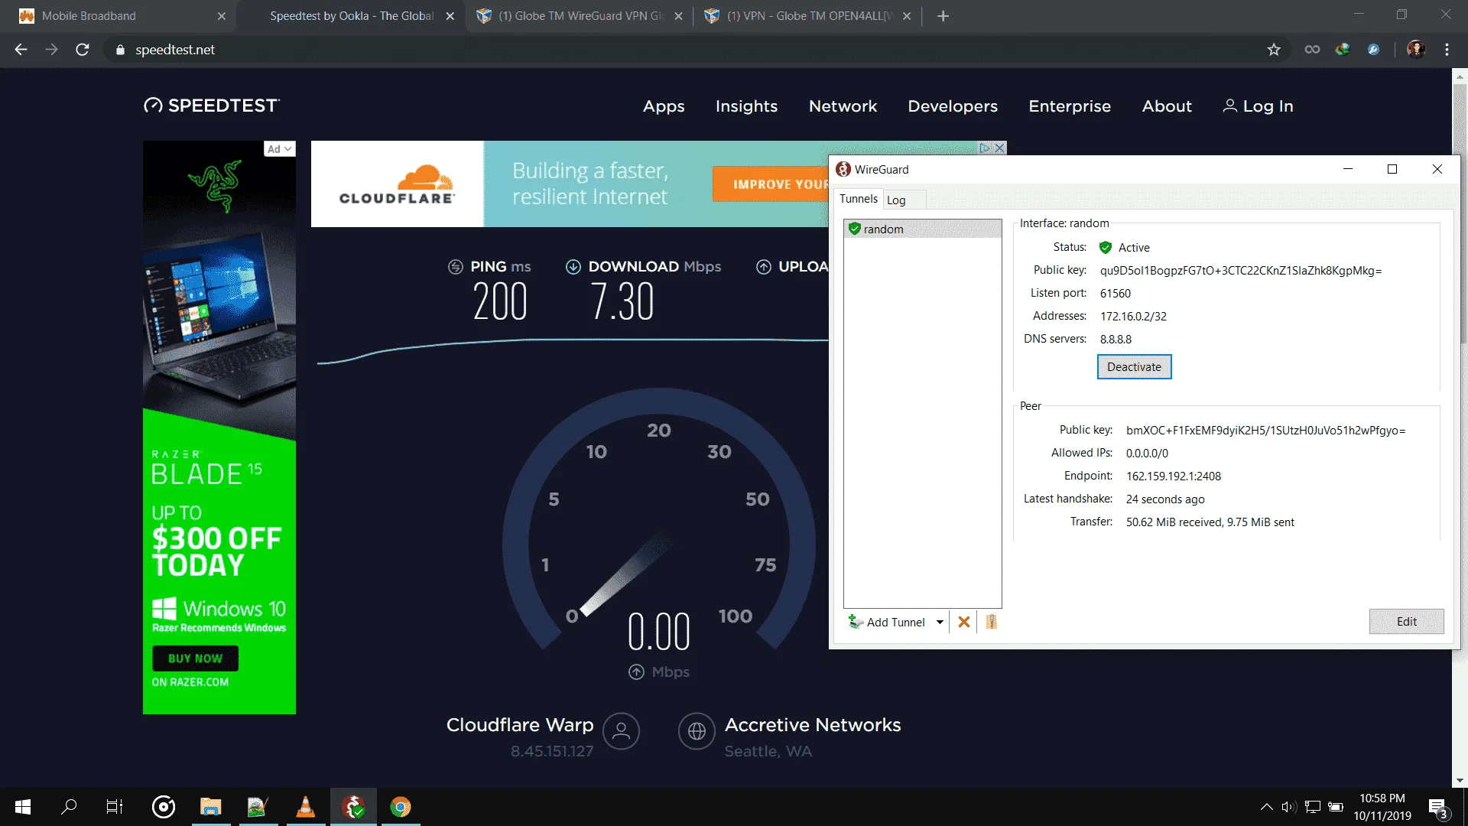Image resolution: width=1468 pixels, height=826 pixels.
Task: Click the interface public key text
Action: point(1240,271)
